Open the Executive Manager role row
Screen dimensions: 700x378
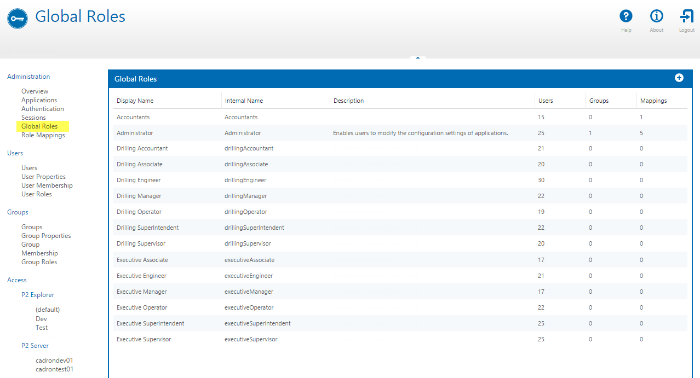(x=142, y=292)
